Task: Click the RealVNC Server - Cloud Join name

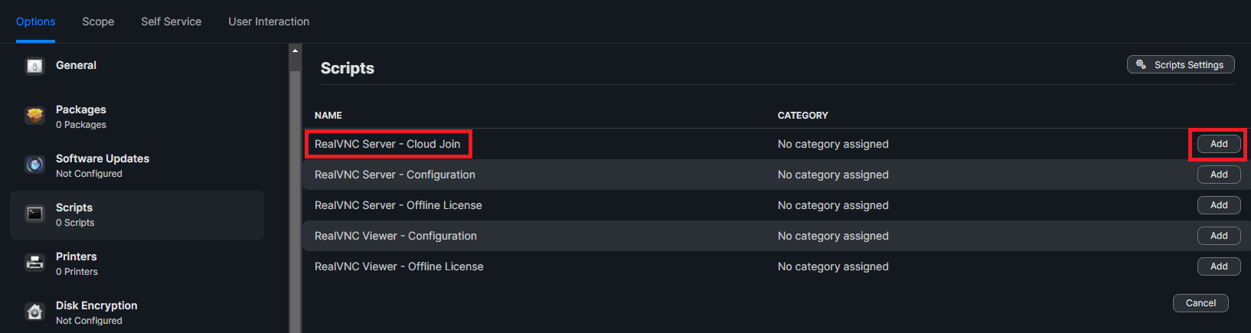Action: click(x=387, y=144)
